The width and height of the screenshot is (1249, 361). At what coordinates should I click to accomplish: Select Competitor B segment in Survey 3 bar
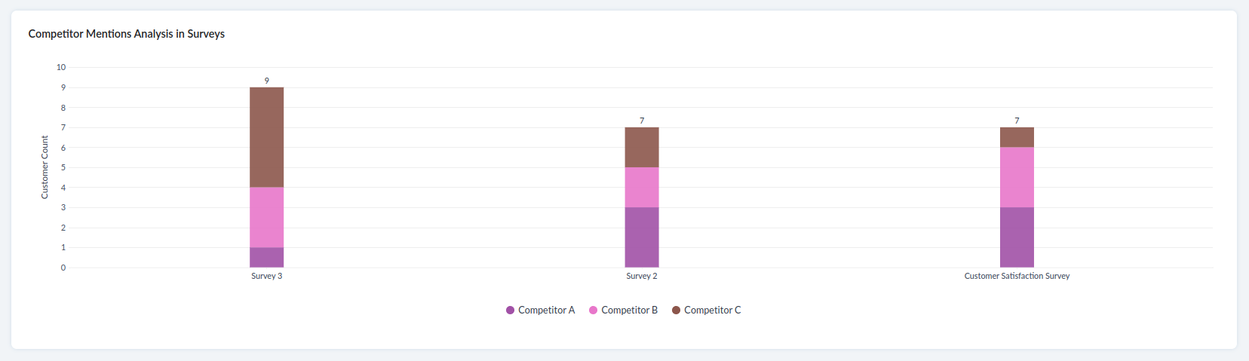[267, 217]
